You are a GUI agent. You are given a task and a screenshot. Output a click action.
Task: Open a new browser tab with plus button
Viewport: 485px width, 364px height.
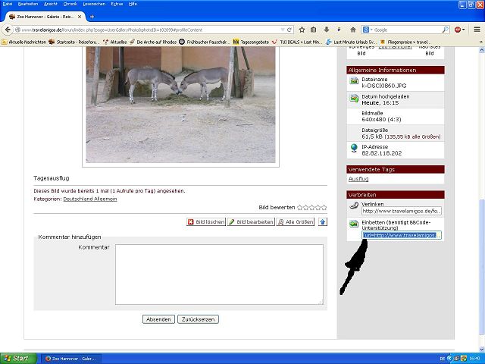[92, 17]
